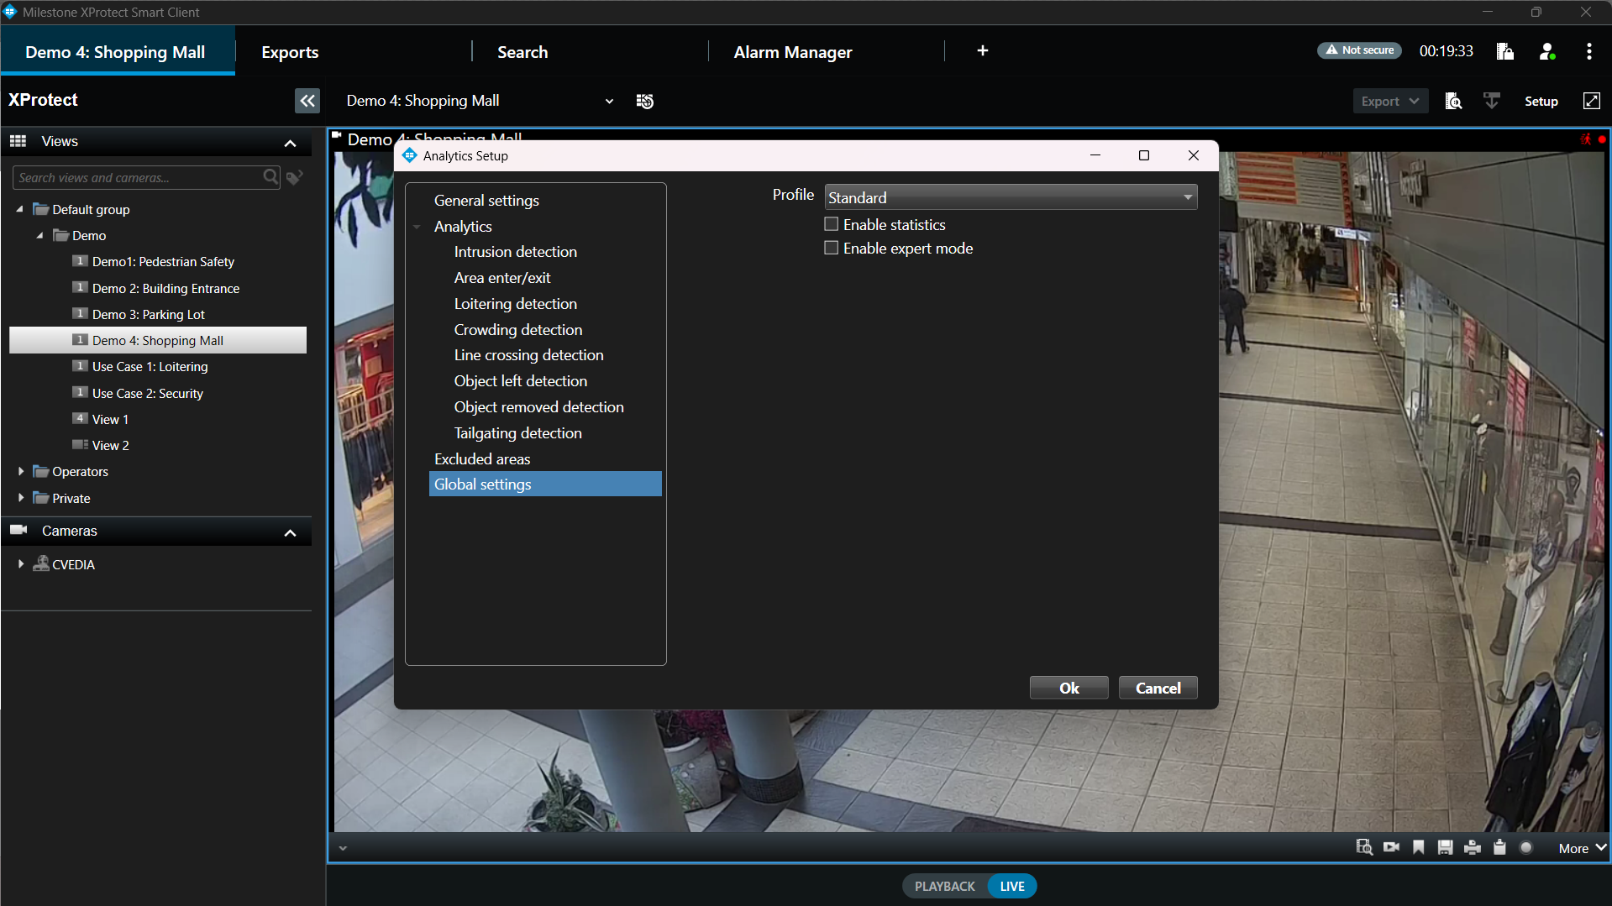The image size is (1612, 906).
Task: Click the red motion indicator icon on camera
Action: 1586,139
